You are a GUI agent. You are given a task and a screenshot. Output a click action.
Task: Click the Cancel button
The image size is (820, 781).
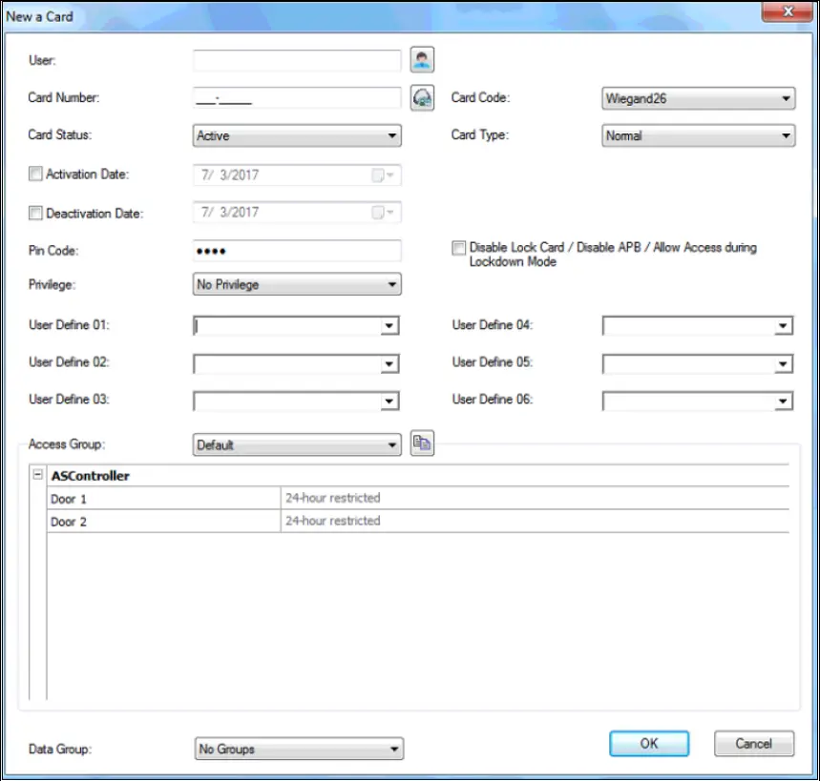tap(753, 744)
